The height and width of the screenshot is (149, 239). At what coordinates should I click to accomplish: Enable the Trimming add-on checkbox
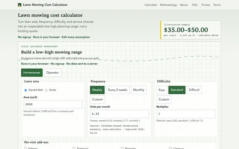[74, 148]
